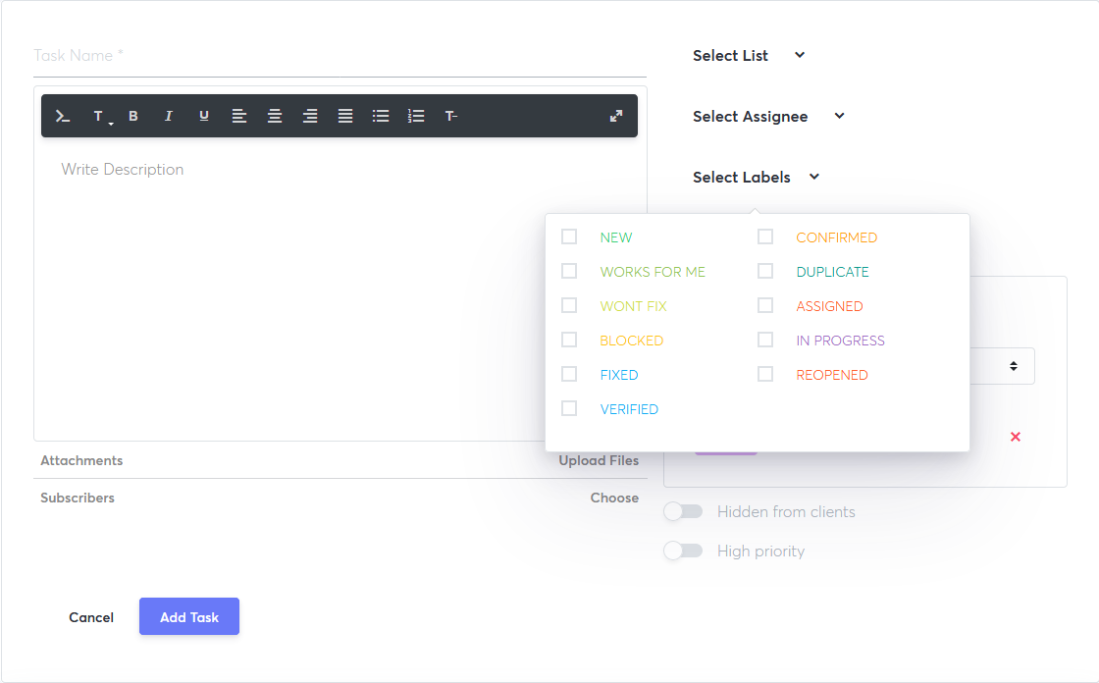The height and width of the screenshot is (683, 1099).
Task: Click the code block terminal icon
Action: point(63,117)
